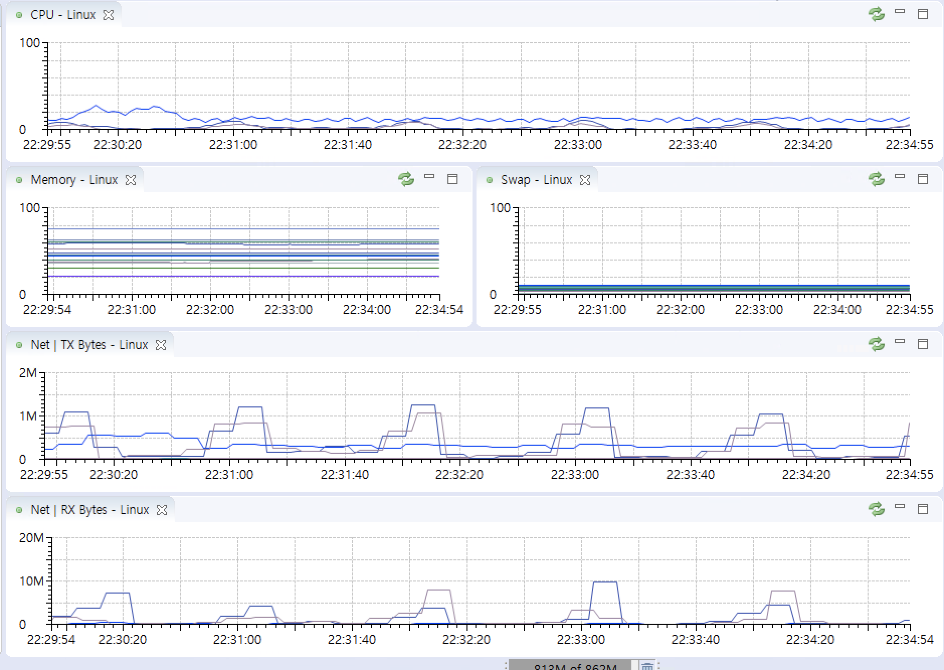Close the CPU - Linux tab
Viewport: 944px width, 670px height.
tap(109, 15)
